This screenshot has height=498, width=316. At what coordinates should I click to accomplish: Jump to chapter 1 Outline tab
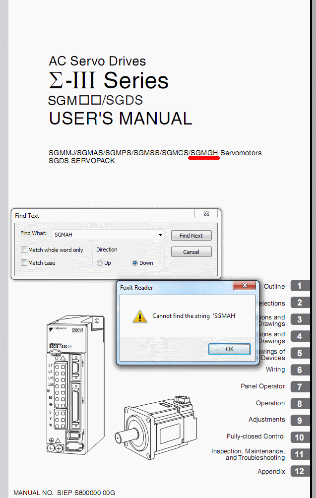300,286
